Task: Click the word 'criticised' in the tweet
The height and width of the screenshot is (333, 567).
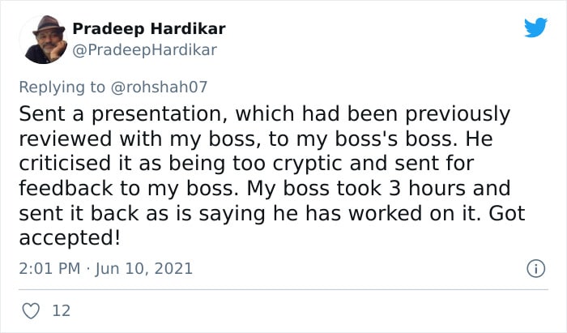Action: 65,164
